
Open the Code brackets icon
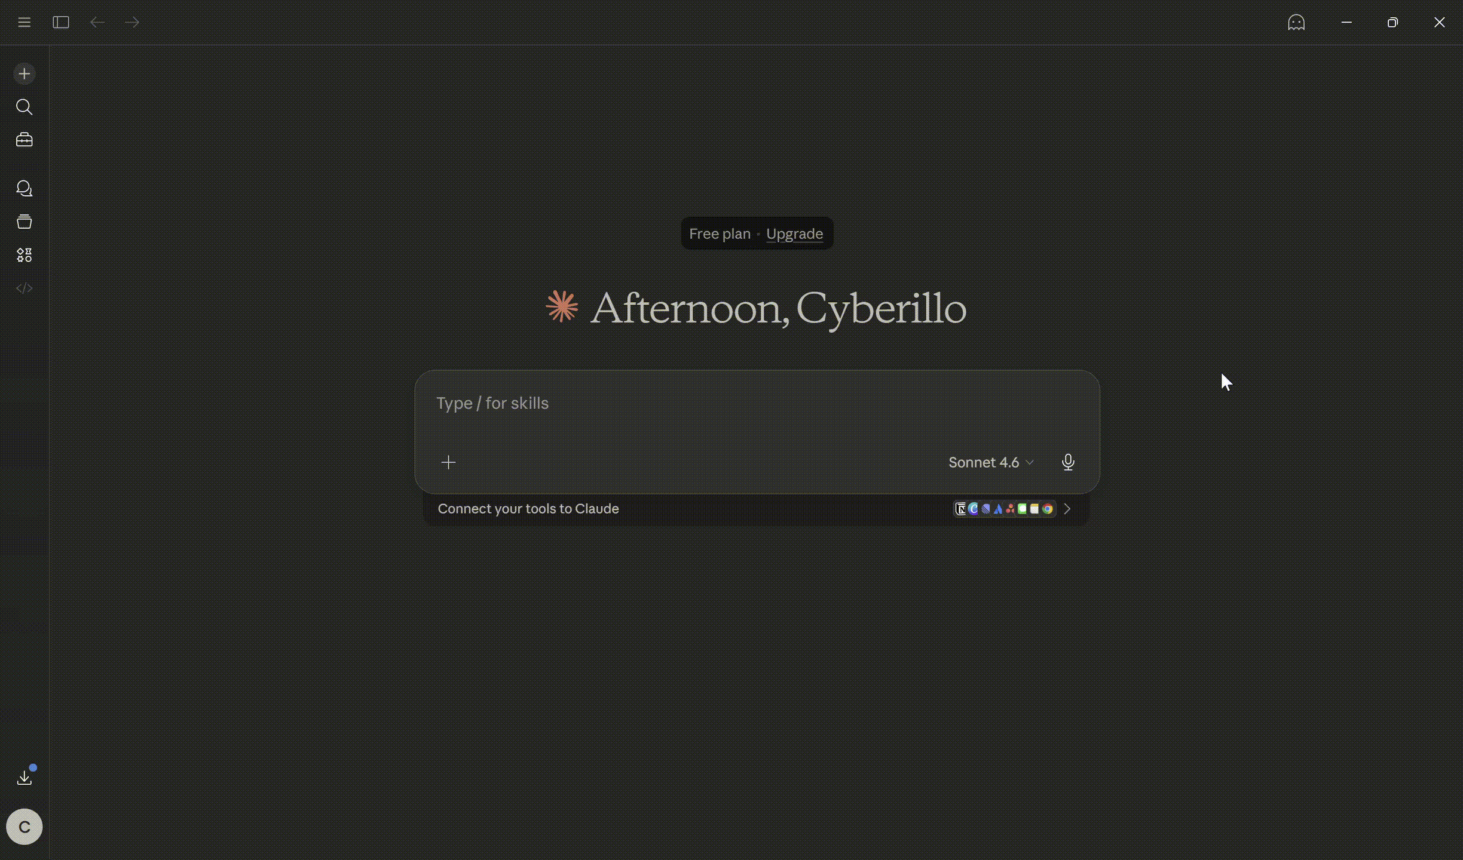point(25,288)
